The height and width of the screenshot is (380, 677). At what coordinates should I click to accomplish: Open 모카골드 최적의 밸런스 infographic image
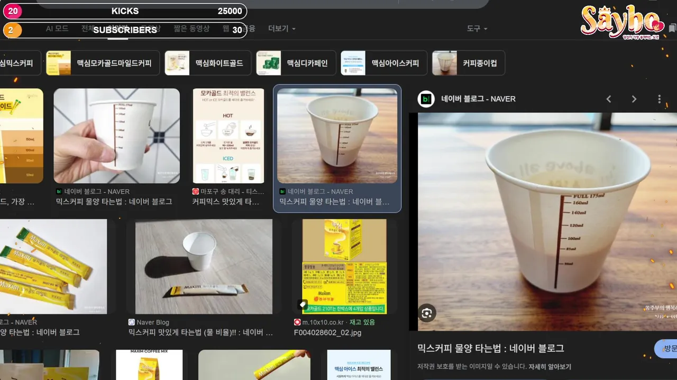(228, 136)
